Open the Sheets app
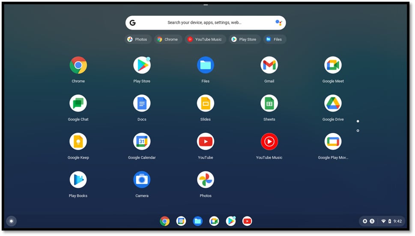Image resolution: width=415 pixels, height=236 pixels. (269, 103)
